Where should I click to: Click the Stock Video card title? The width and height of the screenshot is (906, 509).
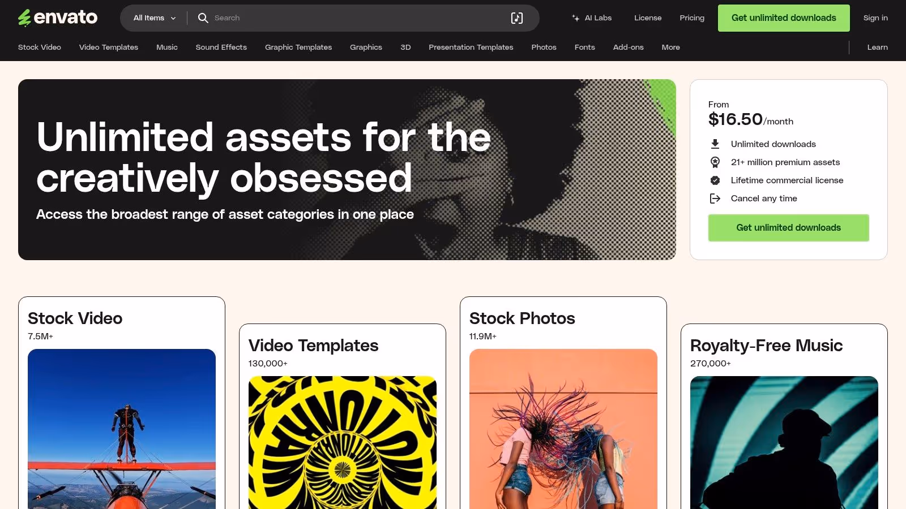pyautogui.click(x=75, y=318)
